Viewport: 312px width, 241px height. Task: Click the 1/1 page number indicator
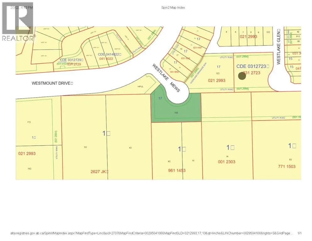click(299, 233)
